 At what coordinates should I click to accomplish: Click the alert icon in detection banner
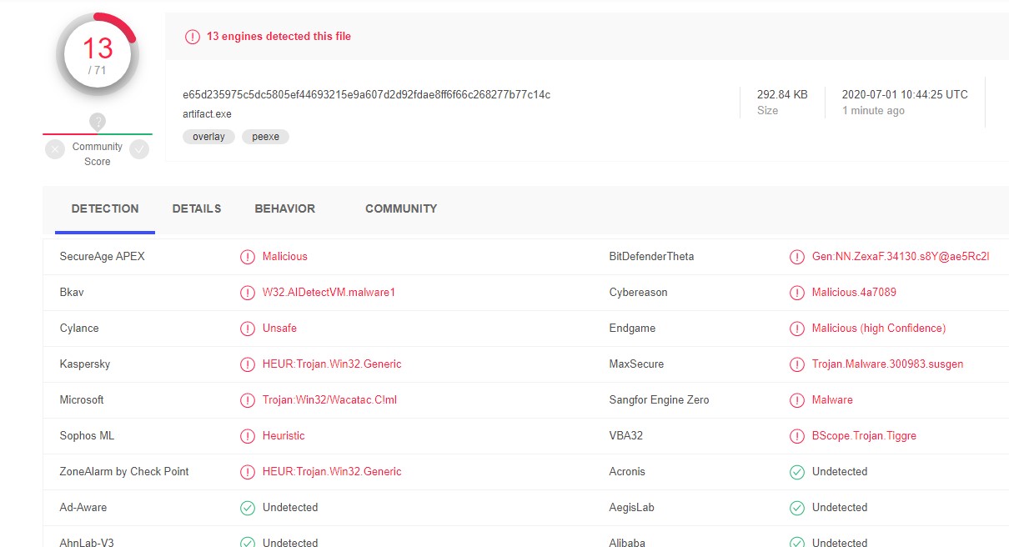click(193, 37)
